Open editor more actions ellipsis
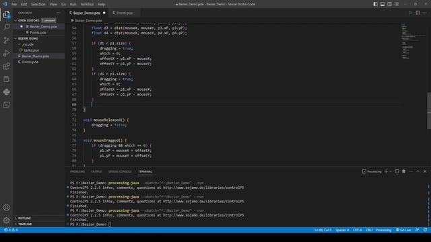This screenshot has width=431, height=242. click(425, 13)
